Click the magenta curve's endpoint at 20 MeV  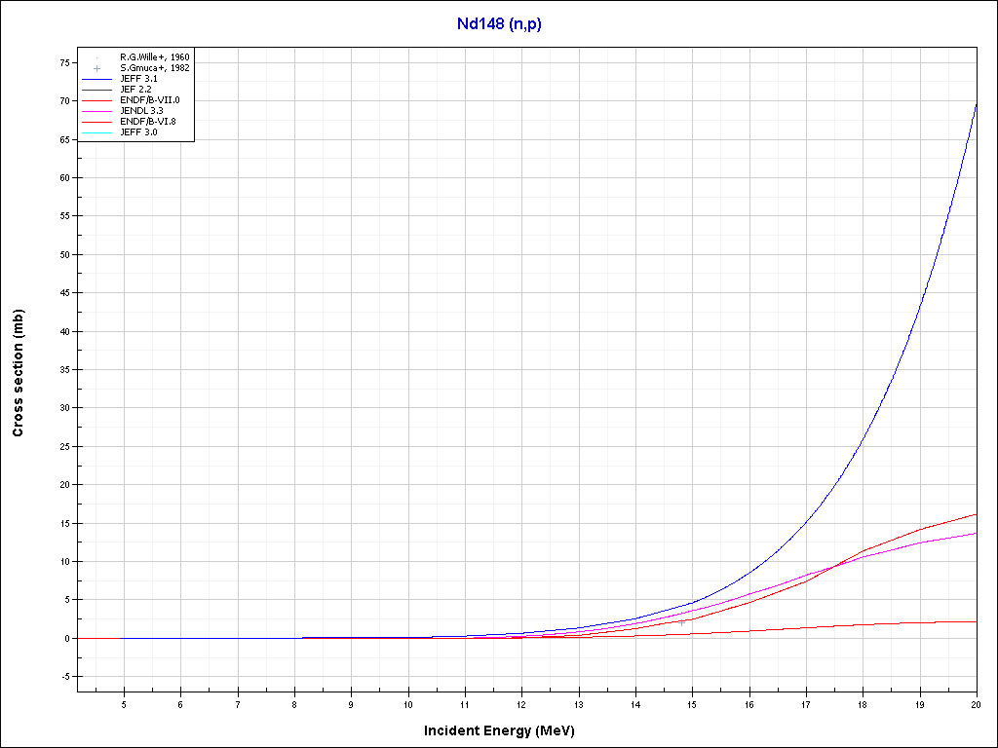pos(976,533)
